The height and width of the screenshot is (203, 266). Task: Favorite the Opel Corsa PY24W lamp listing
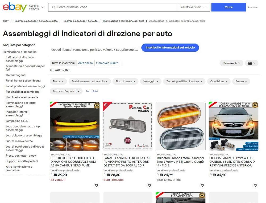click(x=255, y=185)
